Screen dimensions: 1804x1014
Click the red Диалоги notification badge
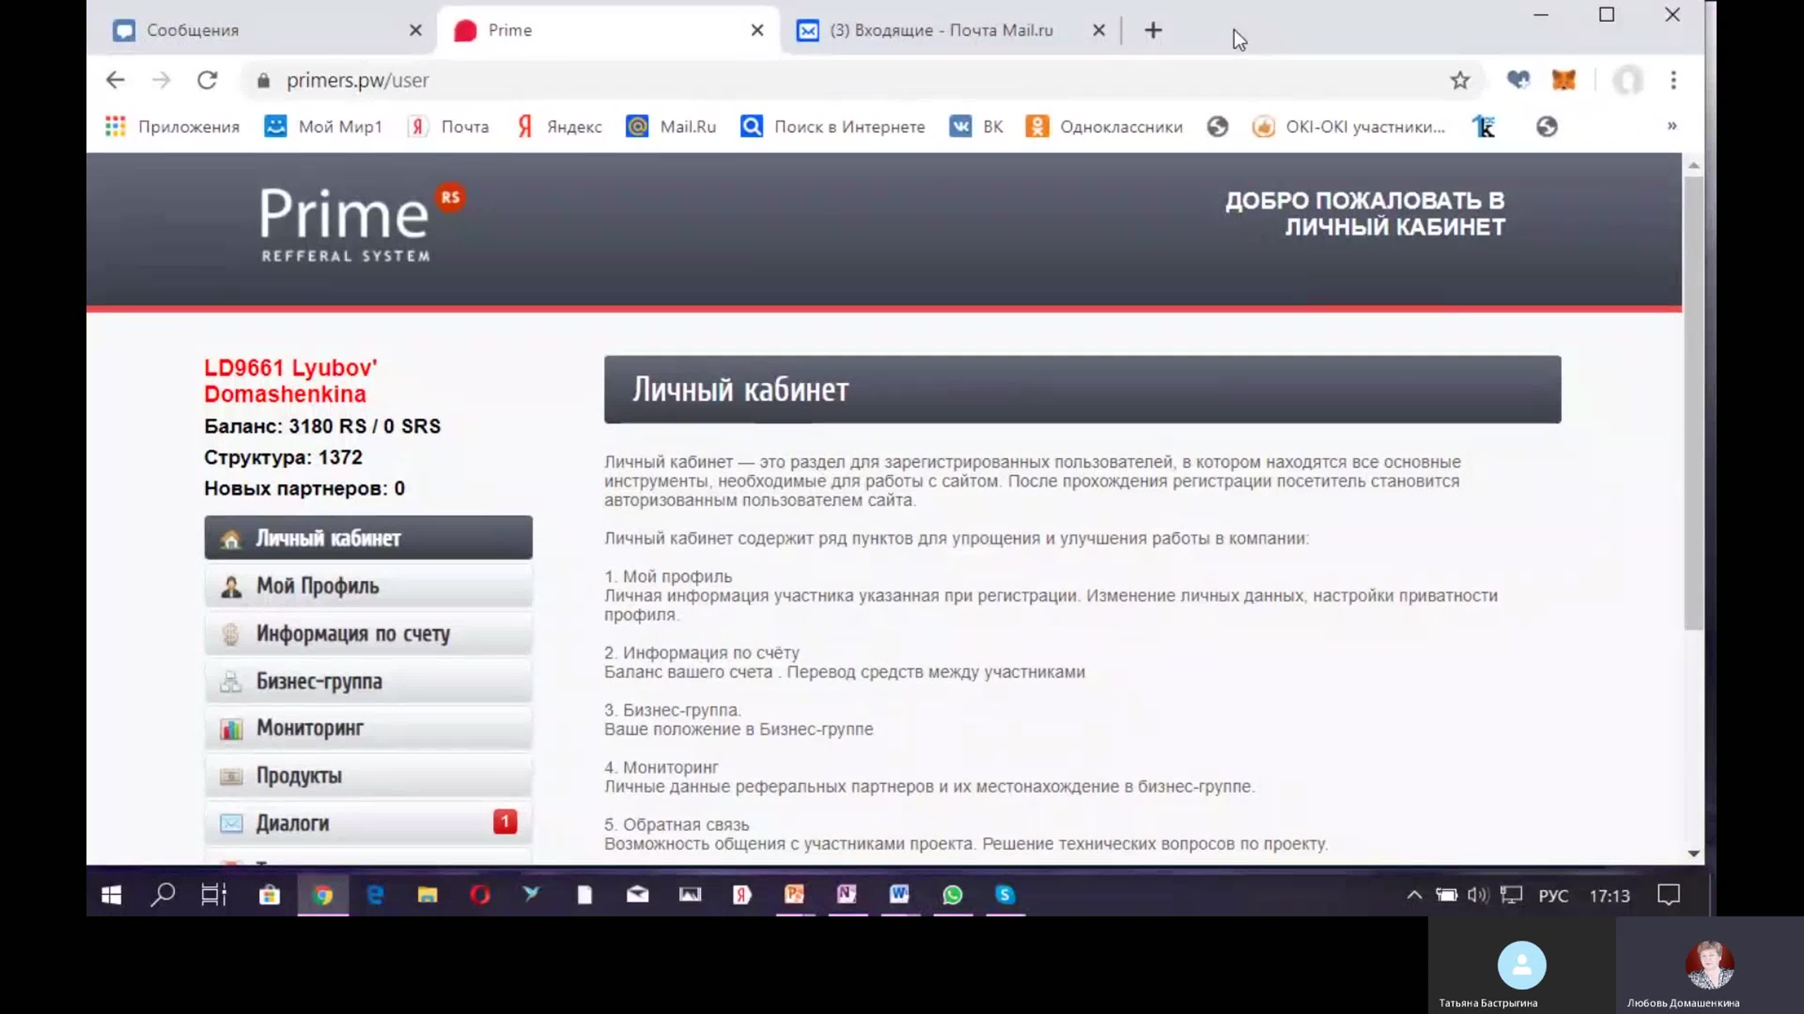click(x=505, y=822)
